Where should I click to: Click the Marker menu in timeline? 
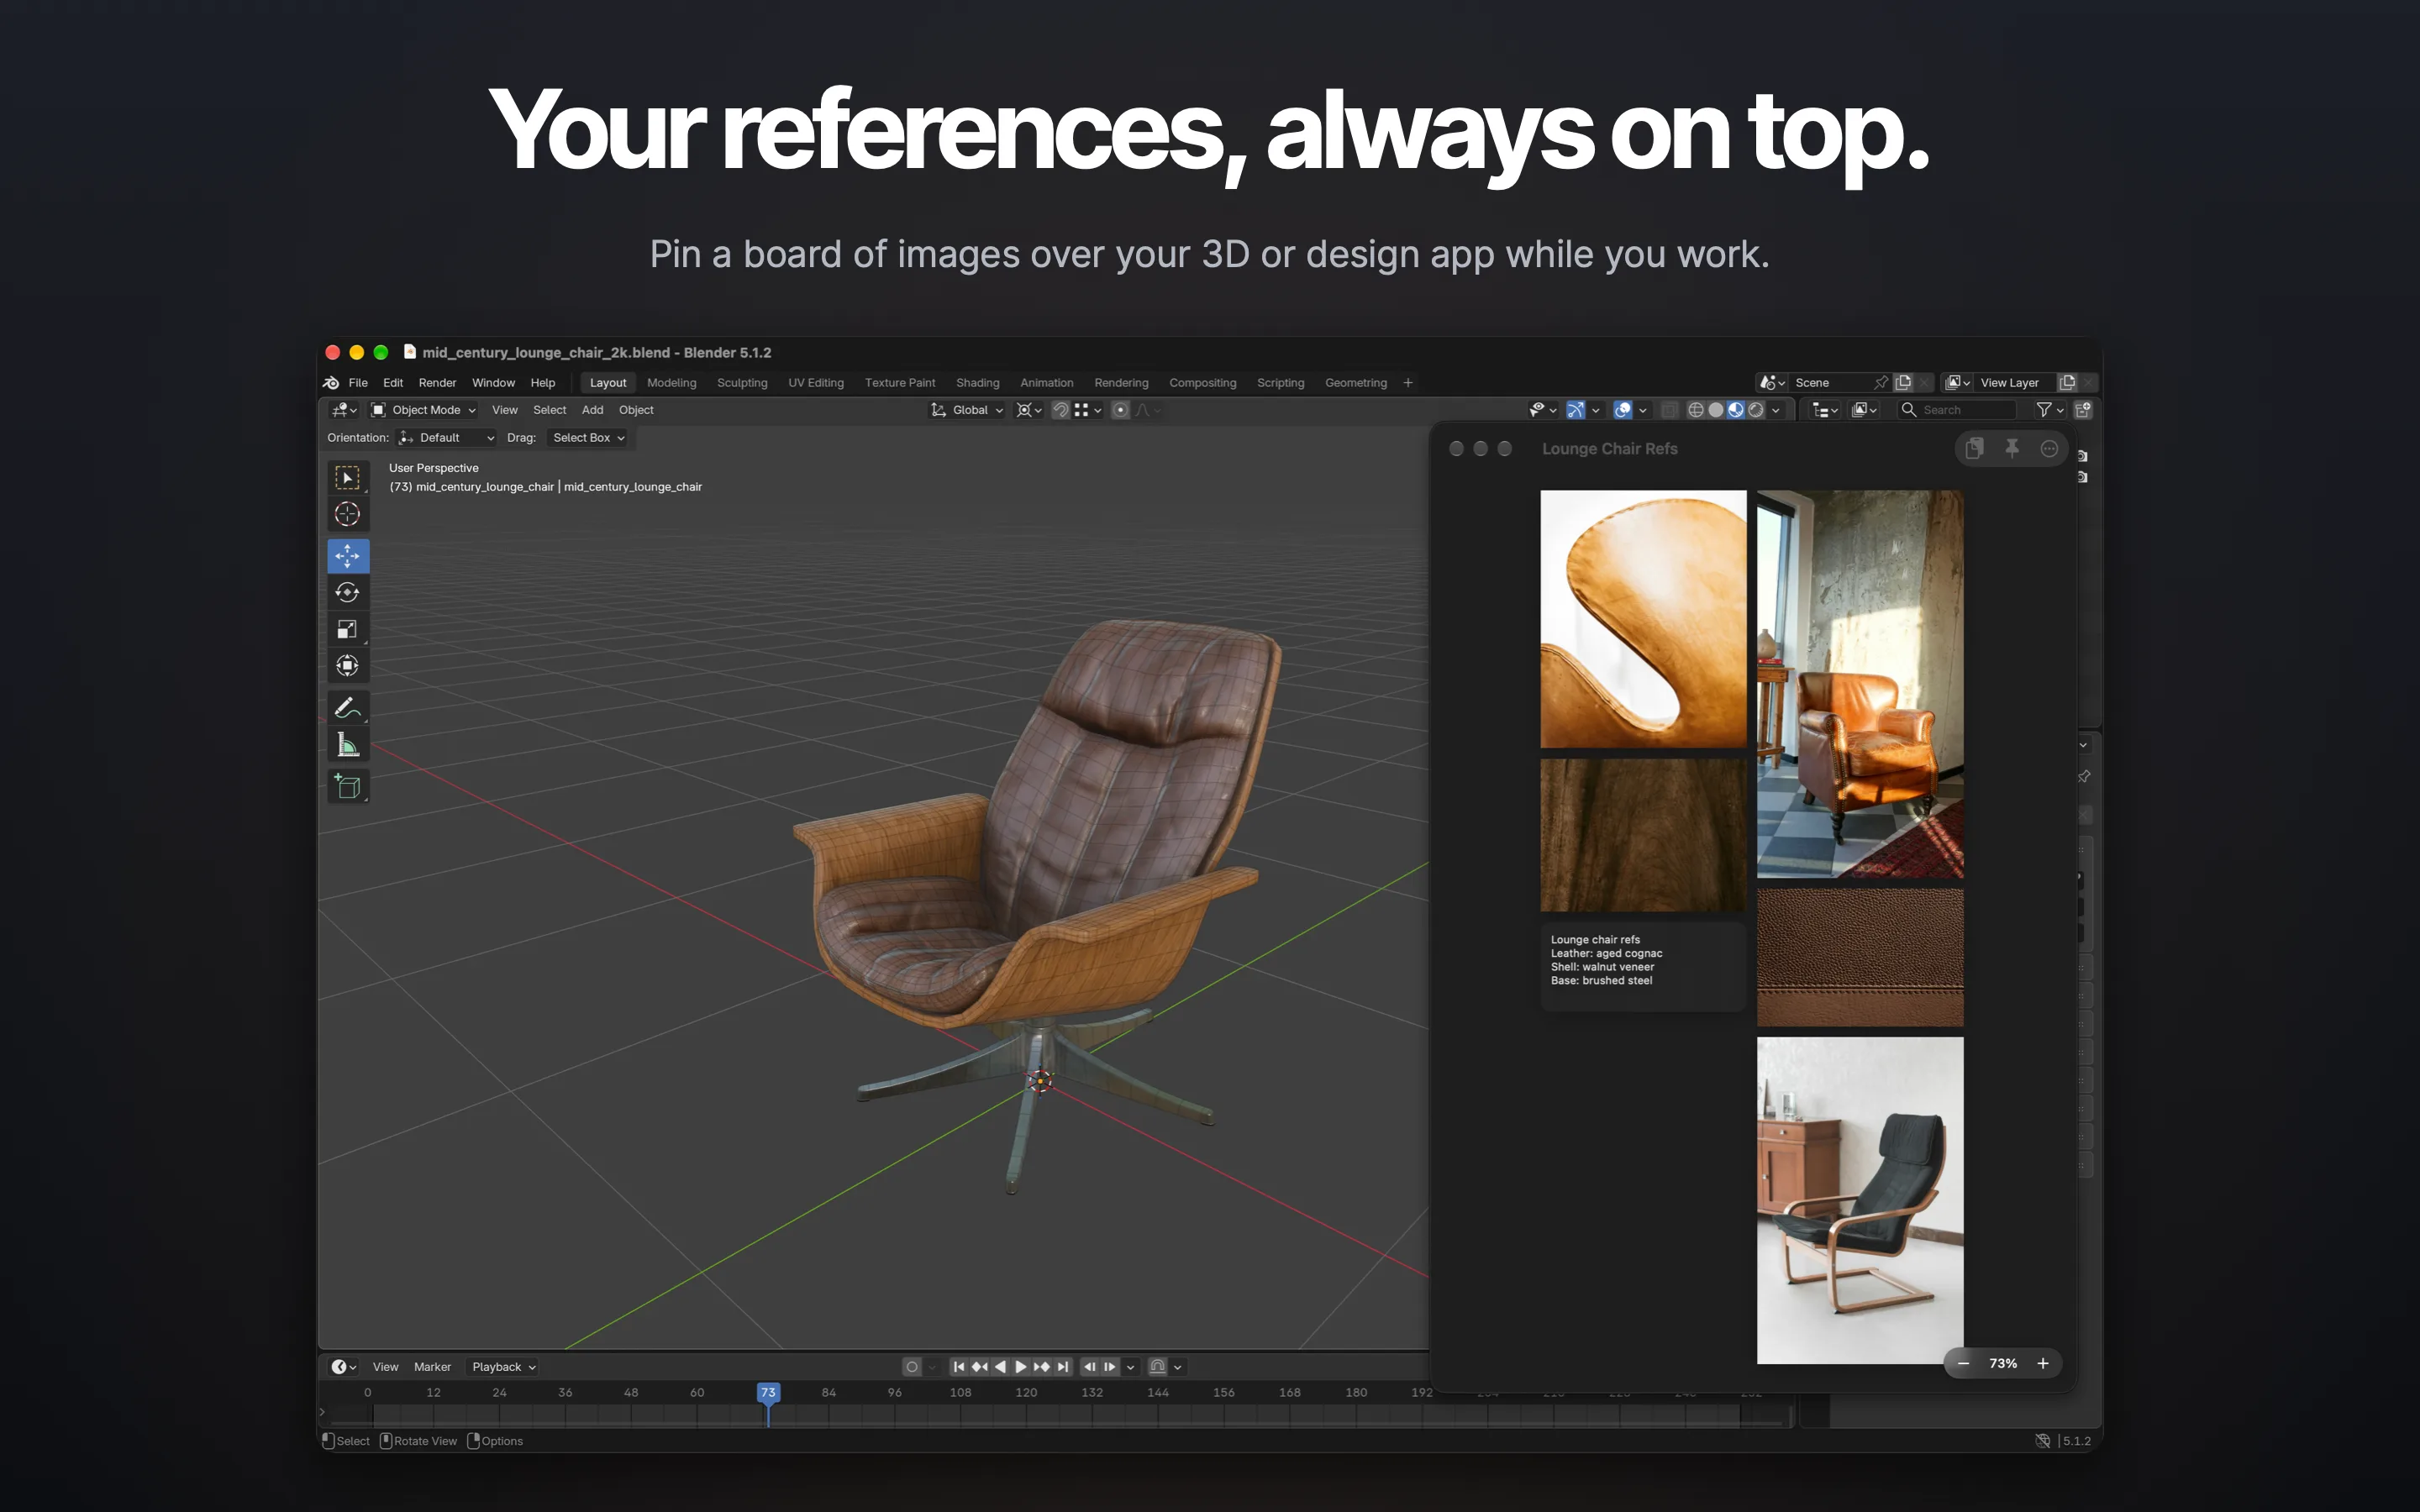tap(432, 1367)
